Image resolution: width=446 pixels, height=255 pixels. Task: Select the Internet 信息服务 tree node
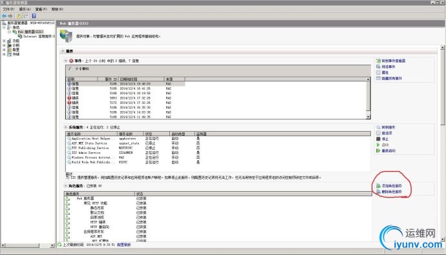tap(39, 36)
